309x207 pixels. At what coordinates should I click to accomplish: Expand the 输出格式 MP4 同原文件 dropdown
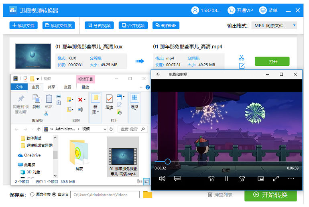(x=274, y=26)
